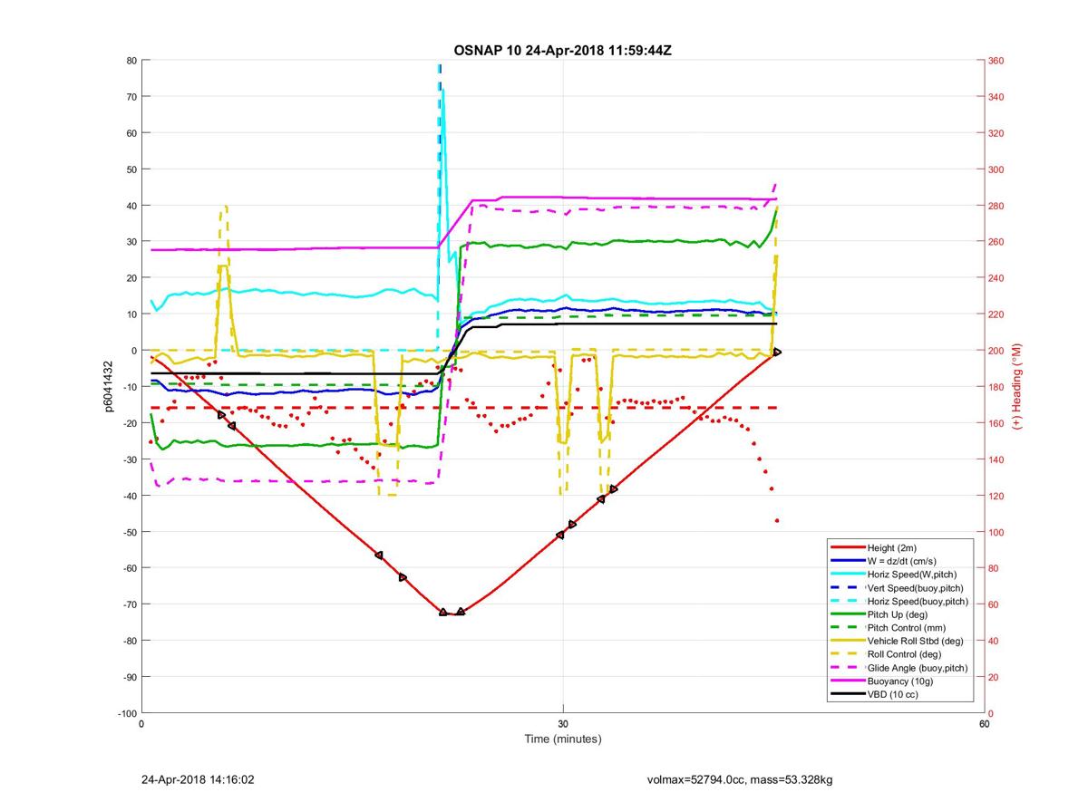Image resolution: width=1088 pixels, height=802 pixels.
Task: Click the red line sample beside Height (2m)
Action: (x=847, y=547)
